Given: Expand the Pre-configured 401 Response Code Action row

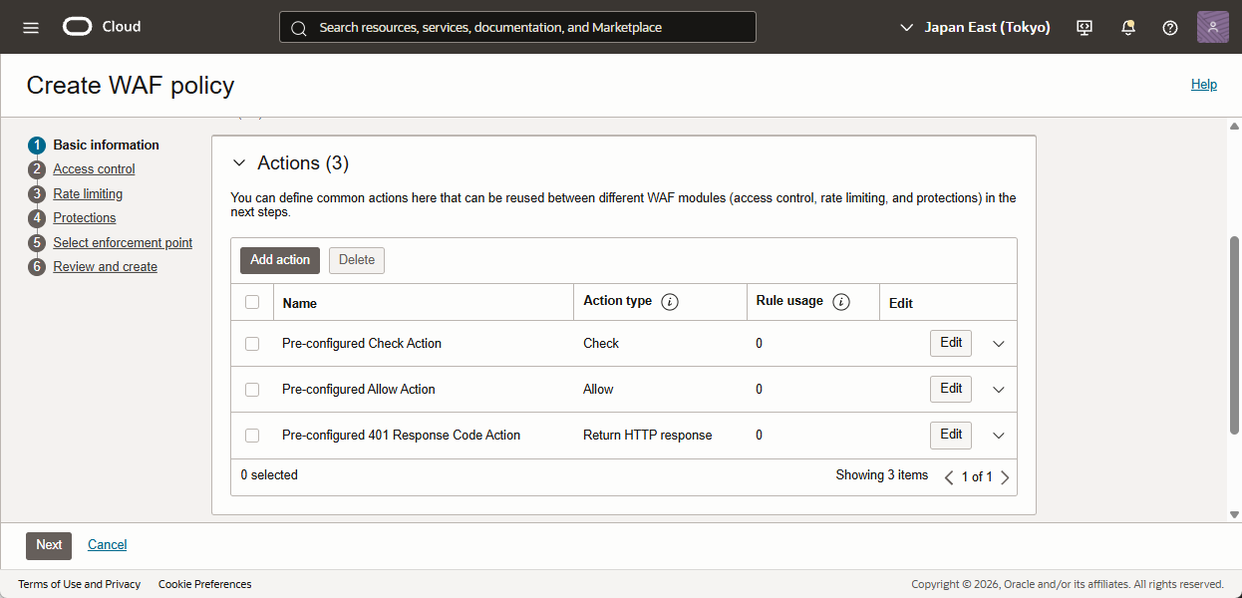Looking at the screenshot, I should 999,436.
